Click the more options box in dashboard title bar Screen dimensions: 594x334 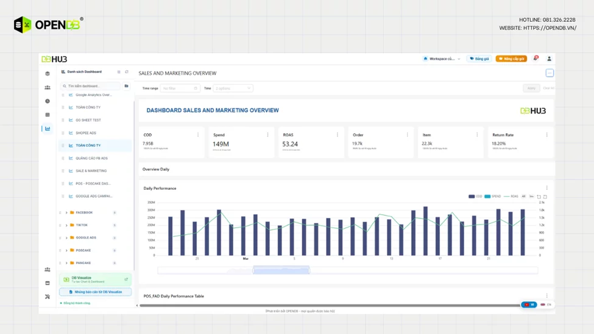tap(550, 73)
